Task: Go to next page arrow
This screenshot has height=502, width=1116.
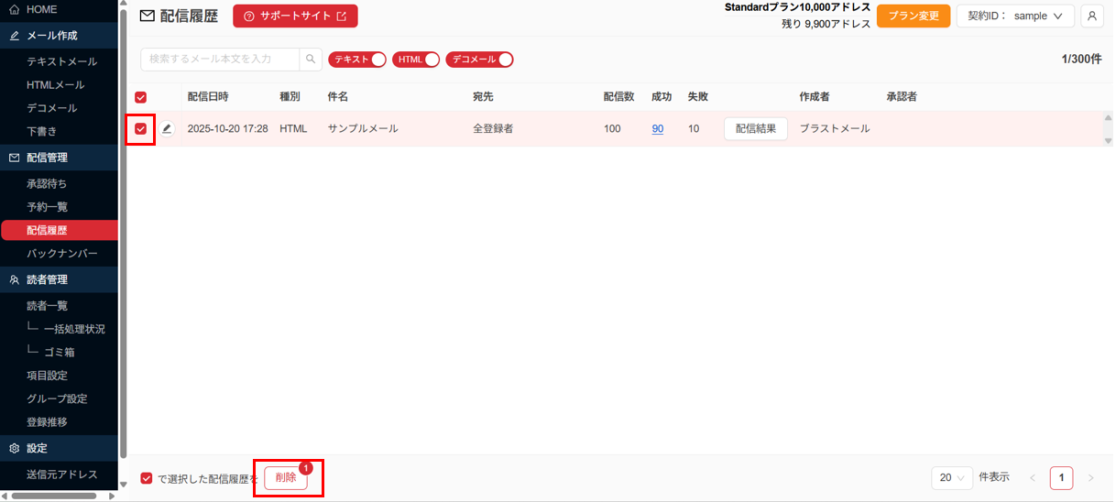Action: 1090,478
